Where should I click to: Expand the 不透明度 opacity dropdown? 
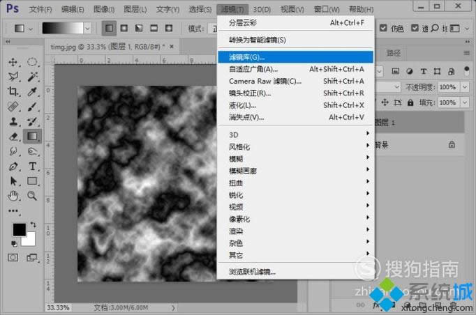pos(465,87)
